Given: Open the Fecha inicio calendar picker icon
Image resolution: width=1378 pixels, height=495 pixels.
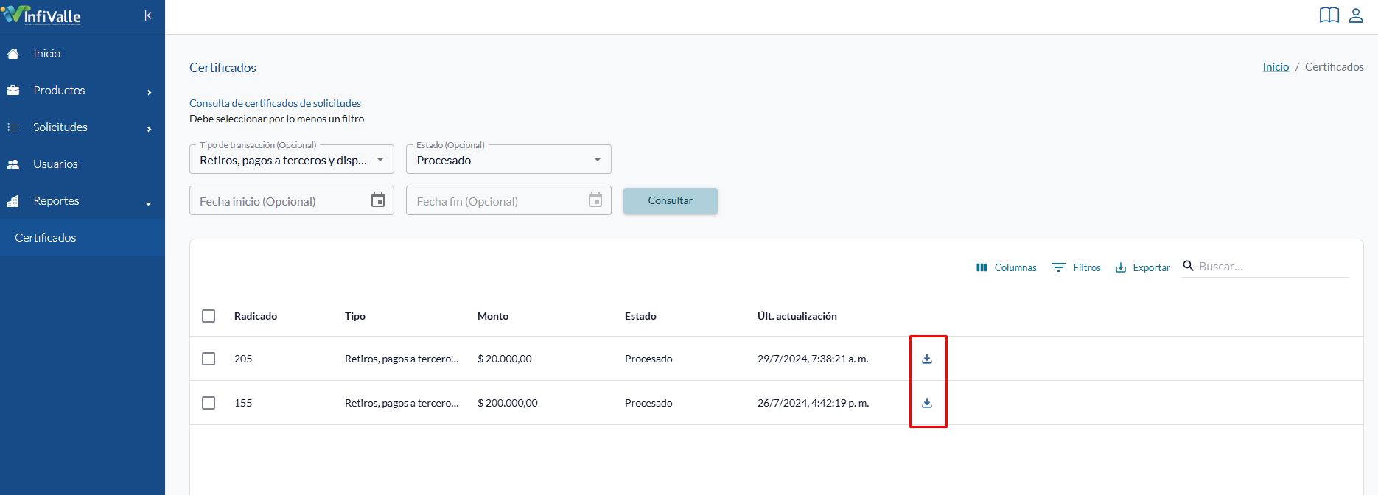Looking at the screenshot, I should 378,200.
